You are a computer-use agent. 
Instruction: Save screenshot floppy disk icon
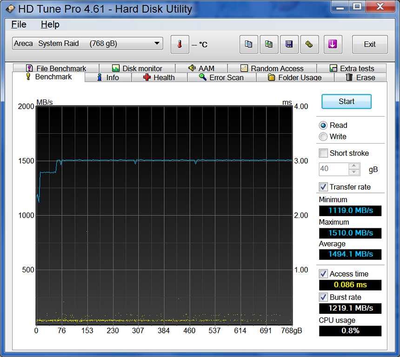click(289, 44)
